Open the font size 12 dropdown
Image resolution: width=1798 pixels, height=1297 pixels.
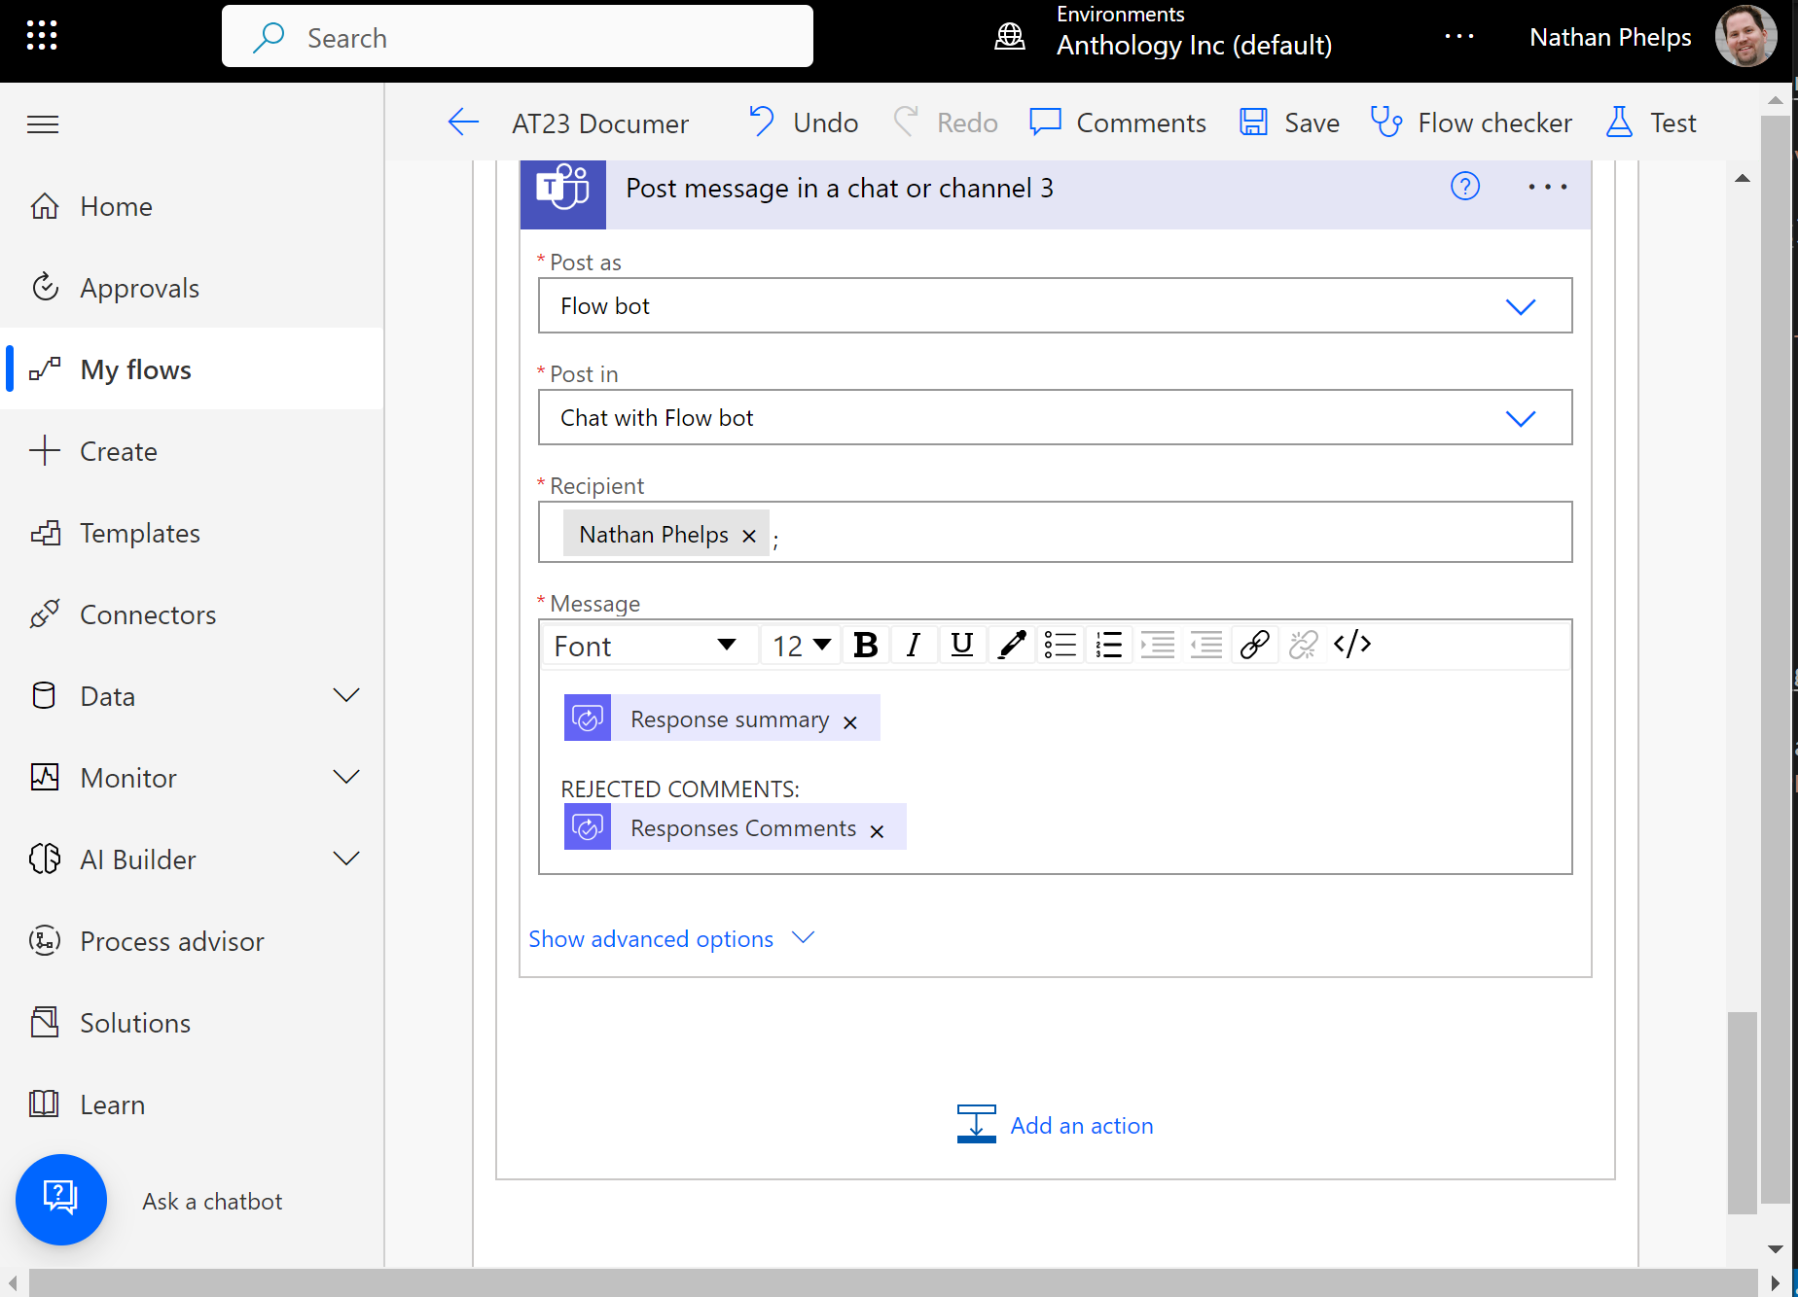coord(801,646)
